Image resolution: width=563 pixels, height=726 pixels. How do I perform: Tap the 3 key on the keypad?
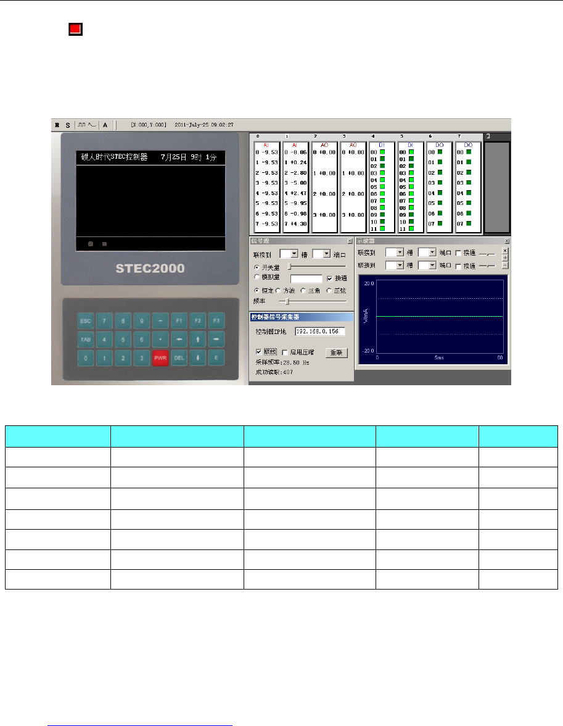coord(142,358)
